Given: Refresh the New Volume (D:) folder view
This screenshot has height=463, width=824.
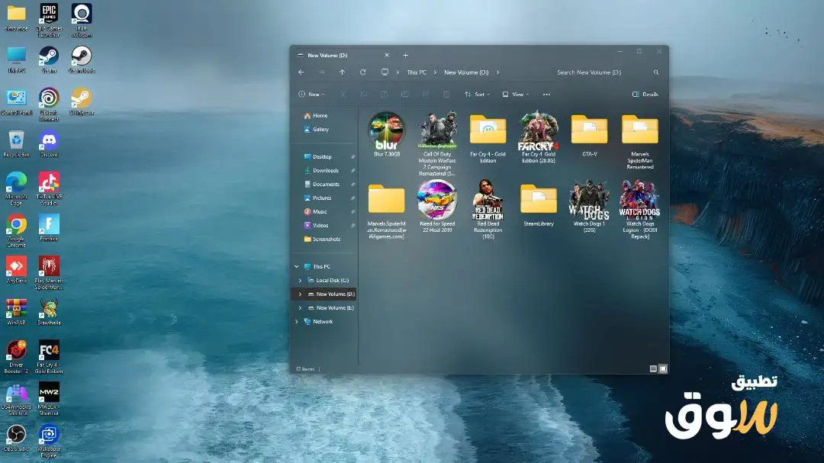Looking at the screenshot, I should pyautogui.click(x=362, y=72).
